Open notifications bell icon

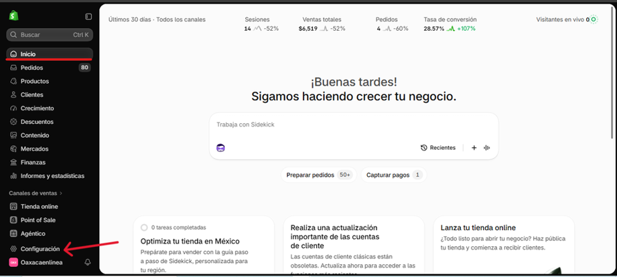(x=87, y=262)
